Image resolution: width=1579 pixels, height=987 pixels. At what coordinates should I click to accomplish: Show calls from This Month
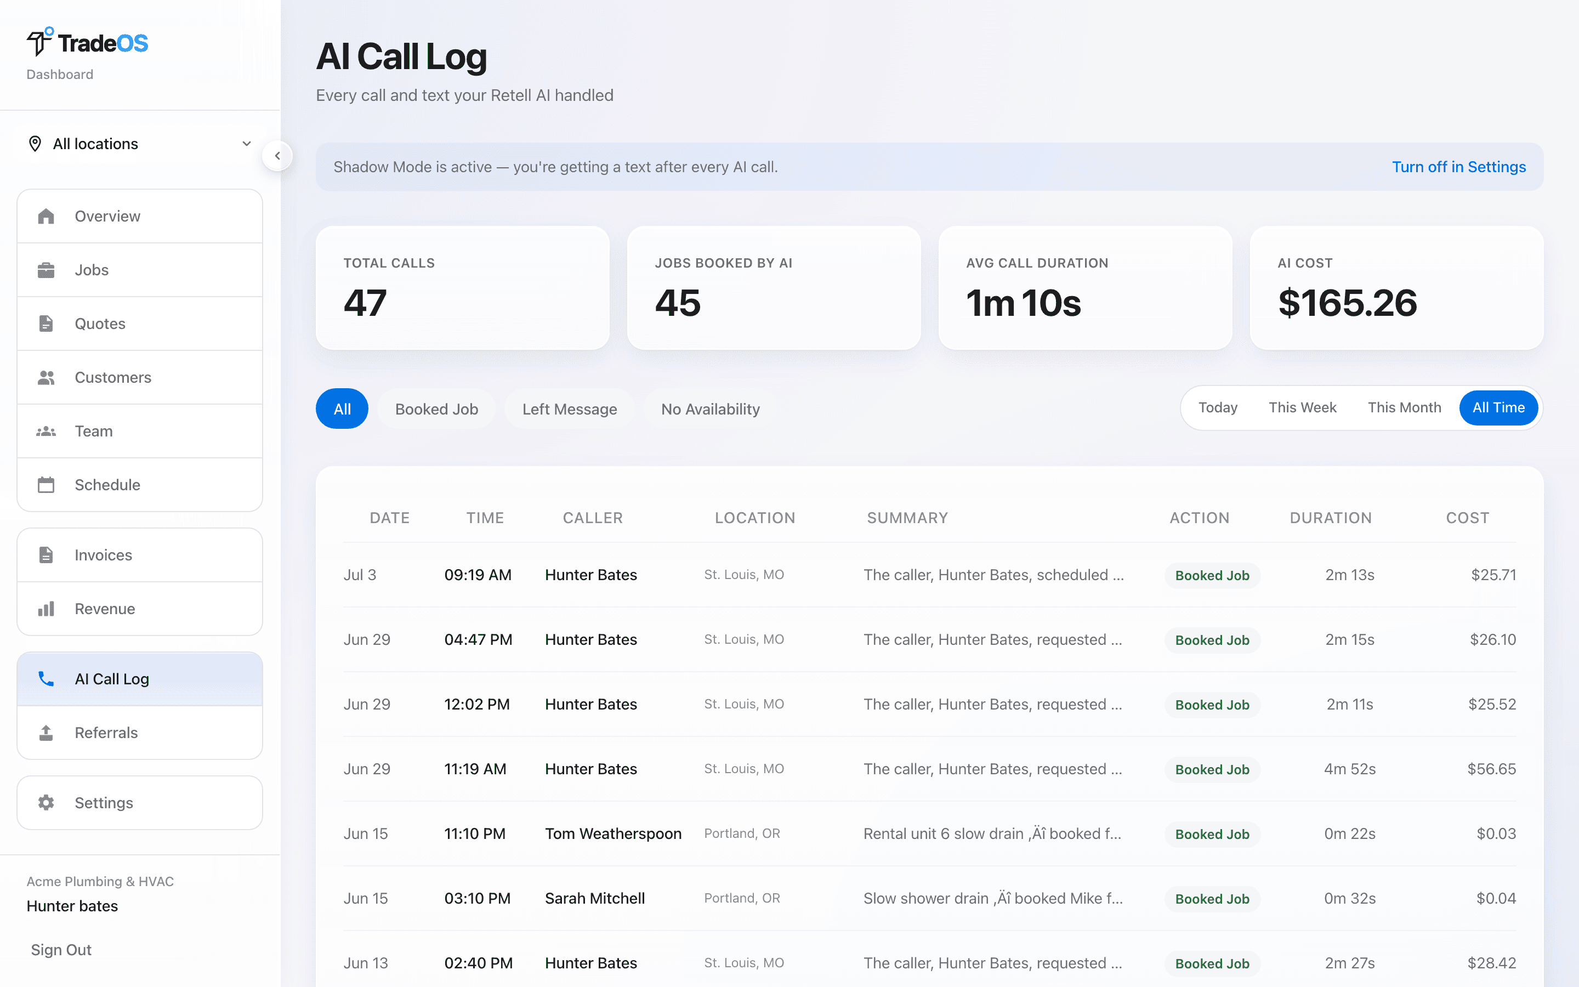[x=1404, y=407]
